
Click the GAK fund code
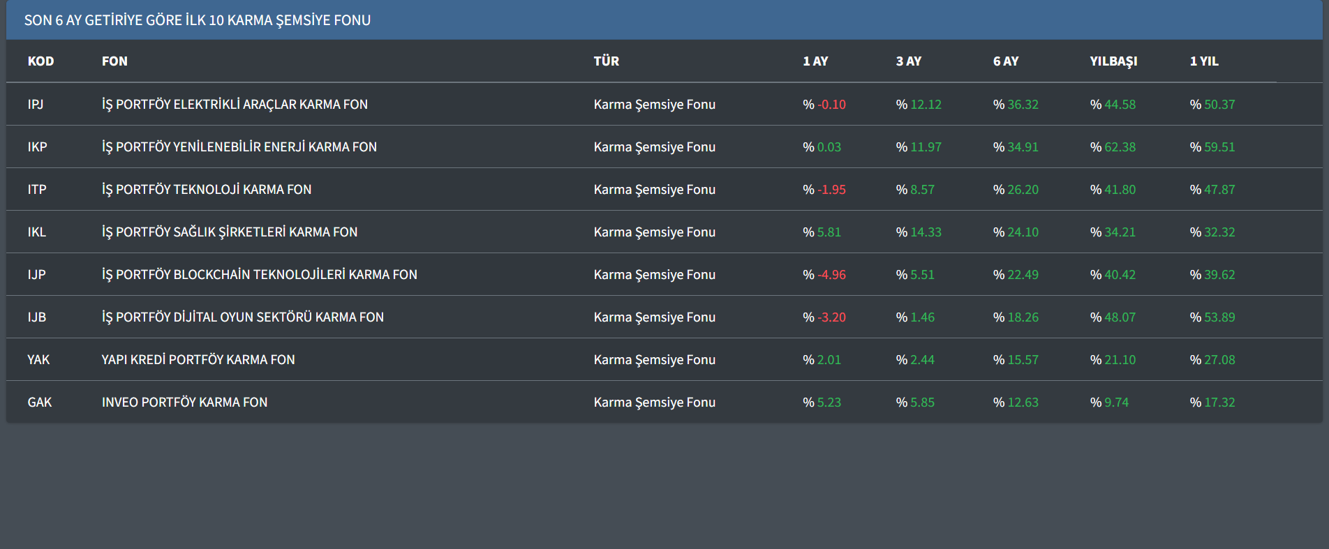click(x=40, y=403)
